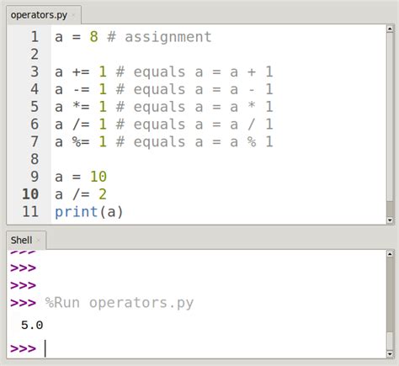The width and height of the screenshot is (399, 366).
Task: Click the code line 'a *= 1'
Action: coord(81,107)
